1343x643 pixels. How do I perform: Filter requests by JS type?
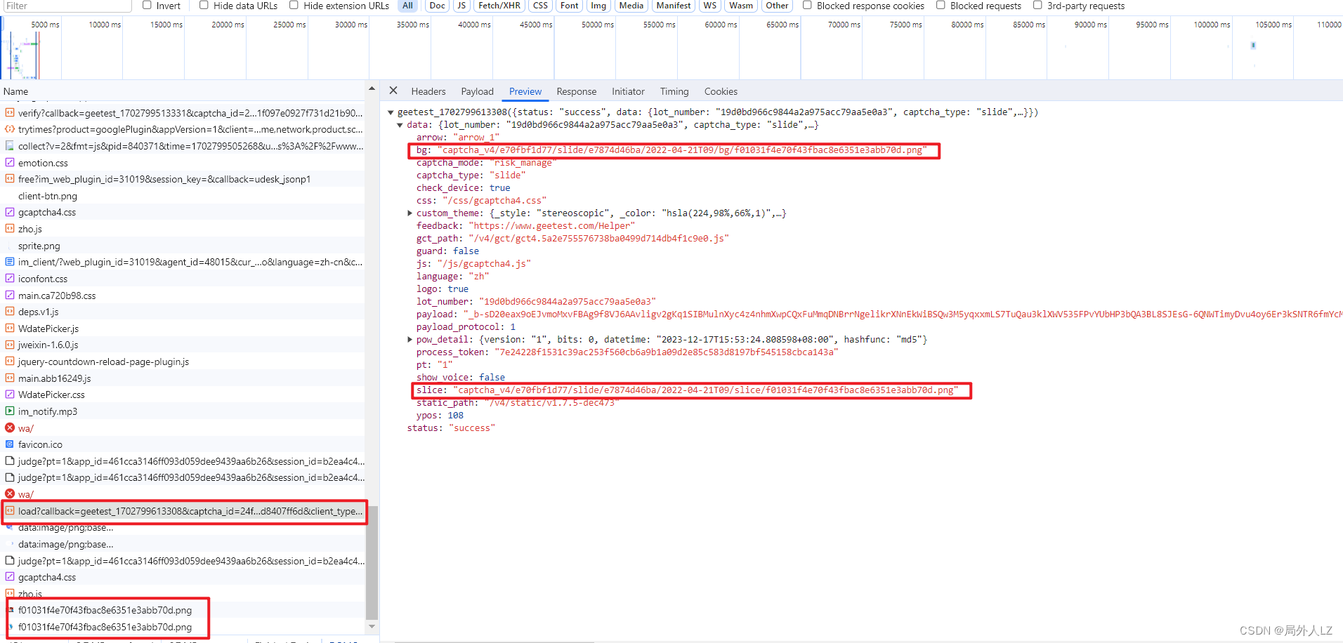click(461, 6)
